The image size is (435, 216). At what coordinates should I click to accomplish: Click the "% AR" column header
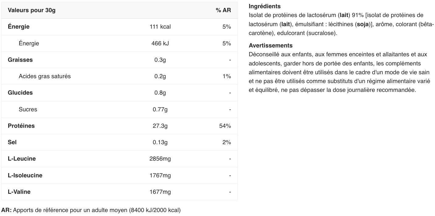(x=223, y=10)
